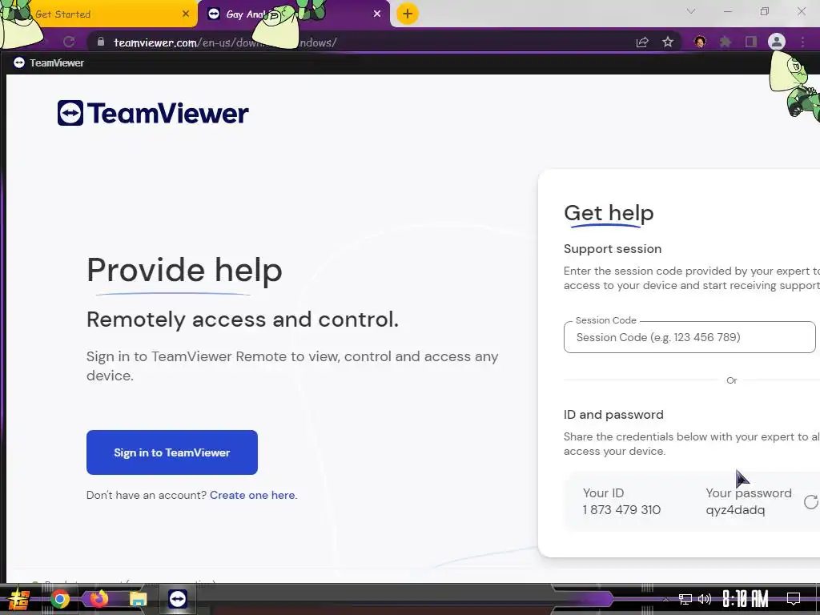Click the taskbar clock 8:10 AM
Image resolution: width=820 pixels, height=615 pixels.
[x=746, y=599]
